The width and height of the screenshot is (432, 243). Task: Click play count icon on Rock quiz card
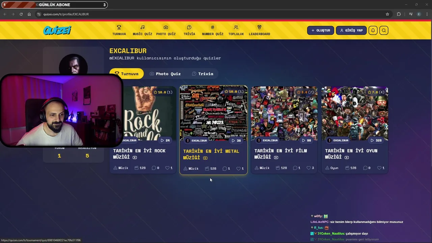pos(162,140)
